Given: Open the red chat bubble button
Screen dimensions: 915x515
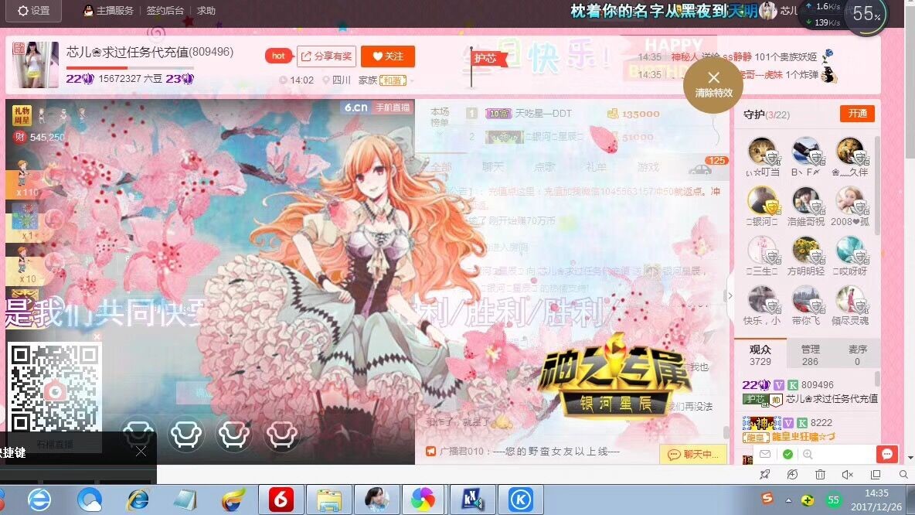Looking at the screenshot, I should 886,454.
